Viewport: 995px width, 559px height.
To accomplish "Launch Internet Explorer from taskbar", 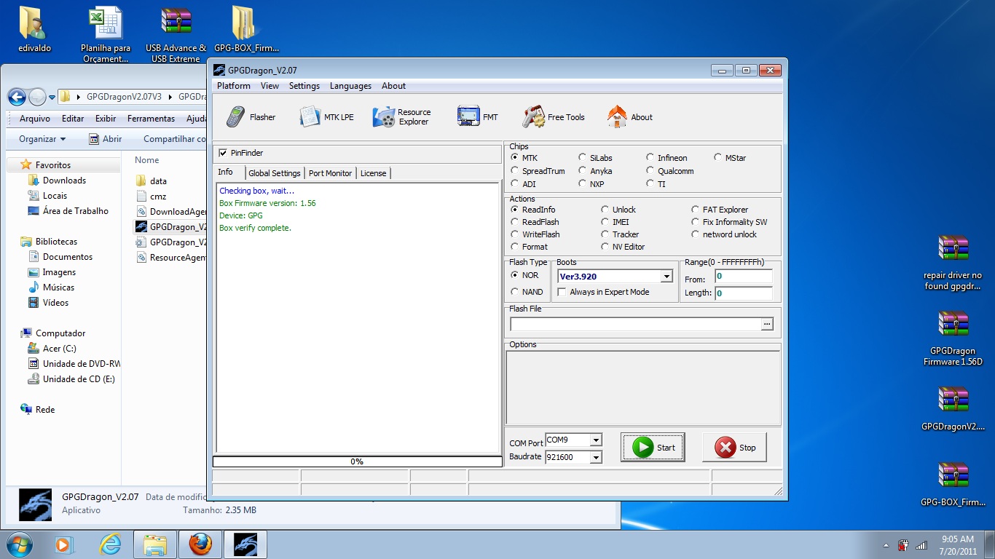I will coord(110,544).
